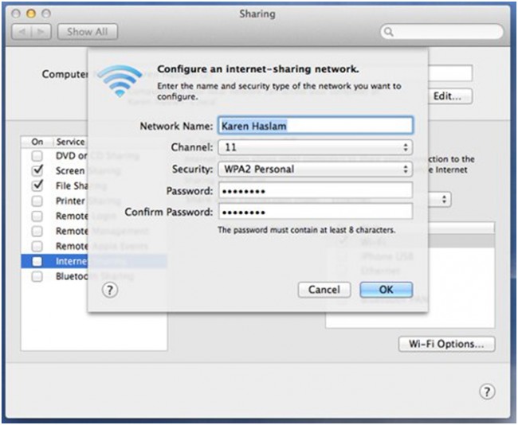Focus the Confirm Password field
Screen dimensions: 518x425
314,212
